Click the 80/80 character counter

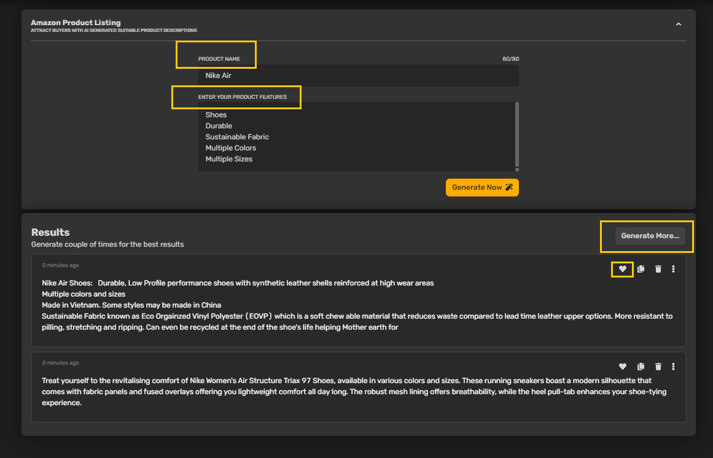[511, 59]
